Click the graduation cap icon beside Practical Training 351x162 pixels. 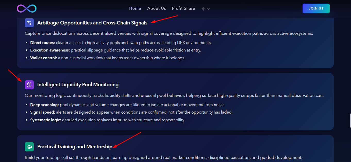(29, 147)
